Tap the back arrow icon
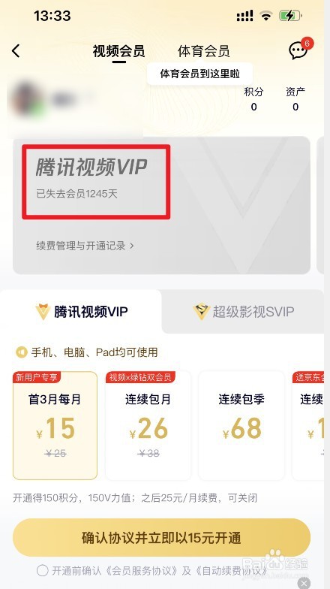Viewport: 330px width, 589px height. 16,51
